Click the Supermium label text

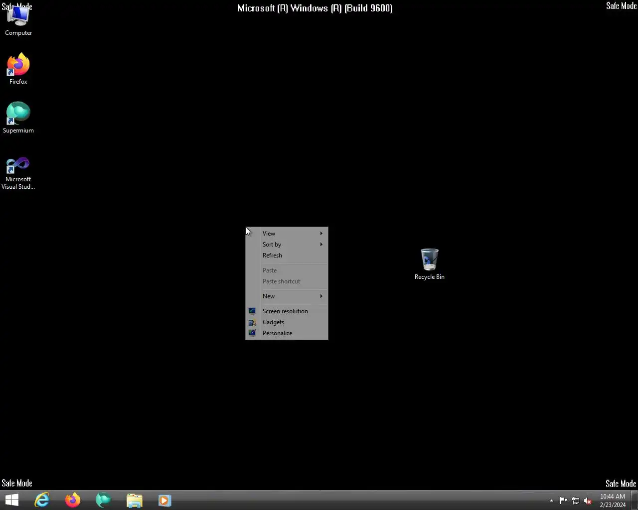(x=18, y=130)
